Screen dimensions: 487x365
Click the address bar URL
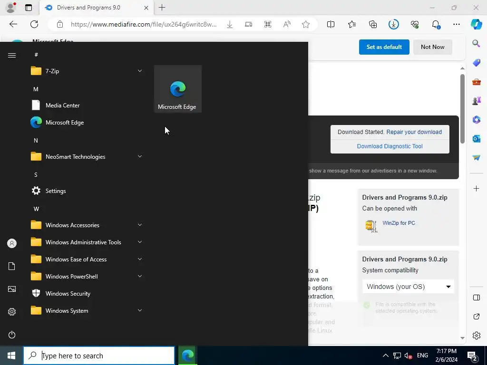coord(144,24)
